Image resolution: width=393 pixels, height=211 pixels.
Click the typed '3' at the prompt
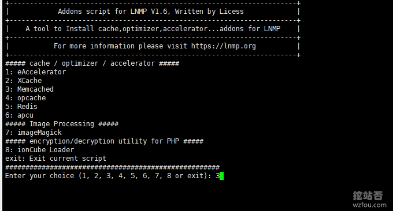[x=217, y=176]
